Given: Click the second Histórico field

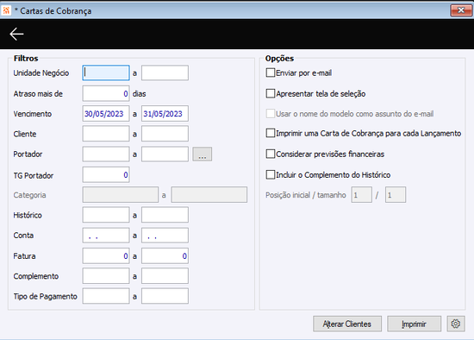Looking at the screenshot, I should [165, 215].
